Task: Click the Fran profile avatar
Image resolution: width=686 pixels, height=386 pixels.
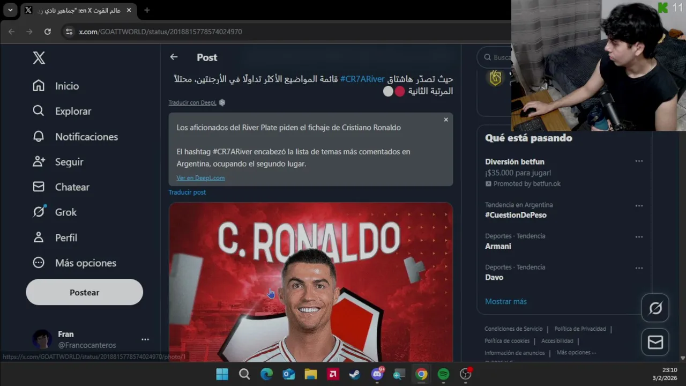Action: 42,339
